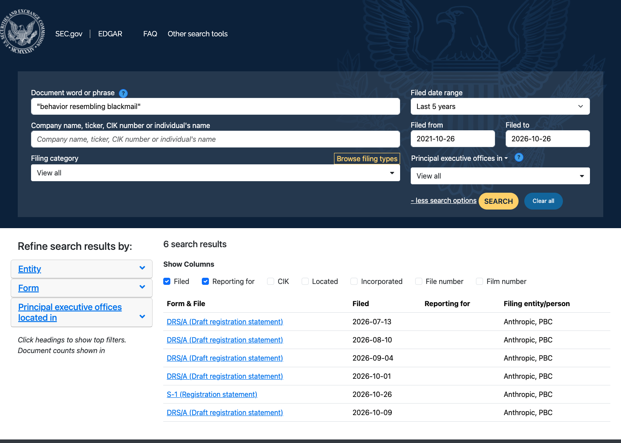The height and width of the screenshot is (443, 621).
Task: Click Anthropic, PBC in S-1 row
Action: click(x=528, y=394)
